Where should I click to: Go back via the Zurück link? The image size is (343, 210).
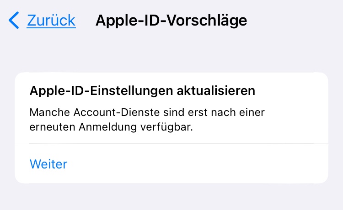coord(51,21)
